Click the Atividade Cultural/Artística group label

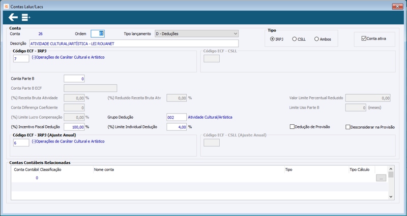(210, 117)
